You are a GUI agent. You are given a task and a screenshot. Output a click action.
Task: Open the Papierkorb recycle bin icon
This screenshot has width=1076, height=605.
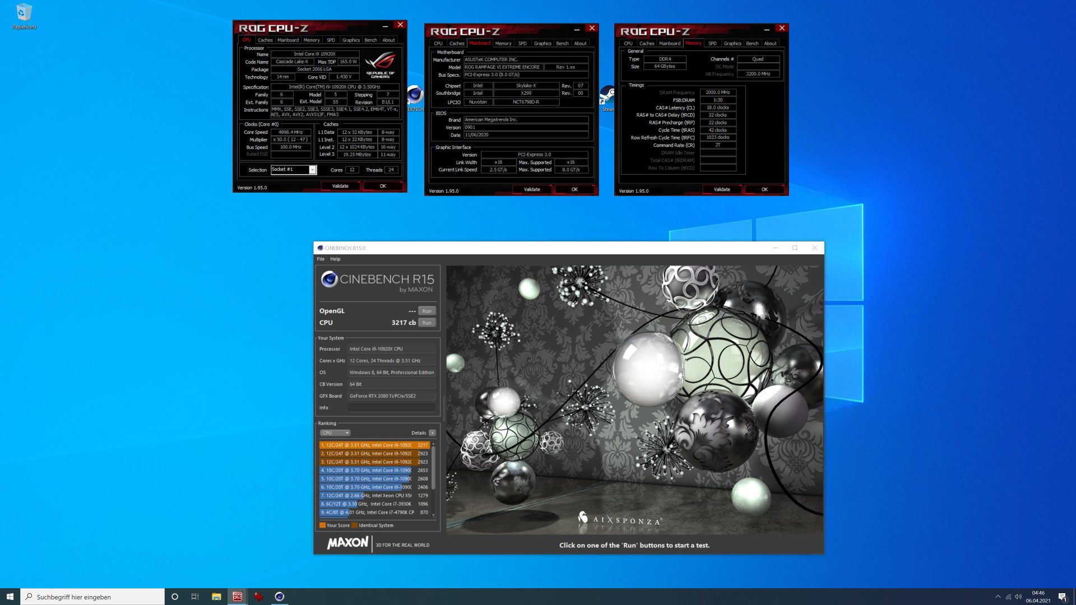pyautogui.click(x=24, y=16)
